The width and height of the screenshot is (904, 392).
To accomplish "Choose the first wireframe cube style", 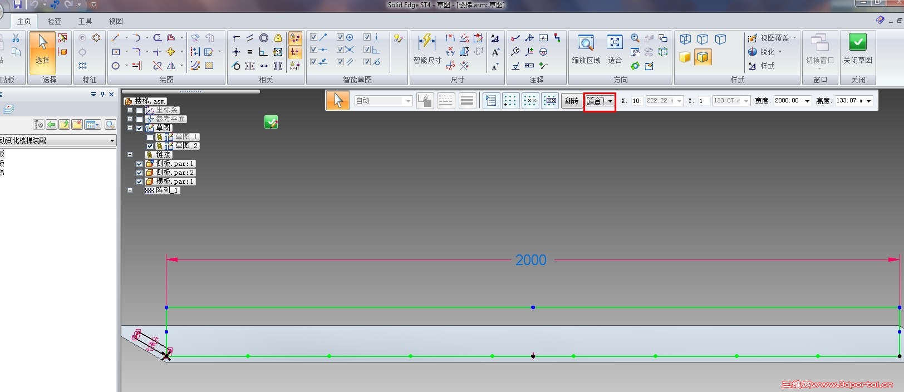I will click(685, 39).
